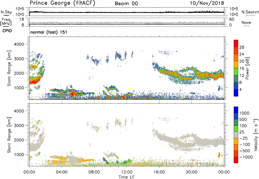Viewport: 259px width, 179px height.
Task: Click the blue bottom of Power colorbar
Action: [x=236, y=93]
